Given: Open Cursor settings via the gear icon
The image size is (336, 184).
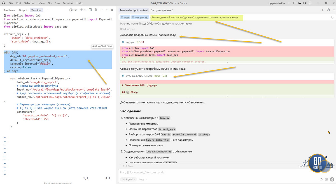Looking at the screenshot, I should [310, 3].
